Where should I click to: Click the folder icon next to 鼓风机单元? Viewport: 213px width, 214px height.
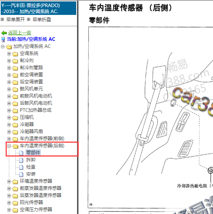click(15, 89)
